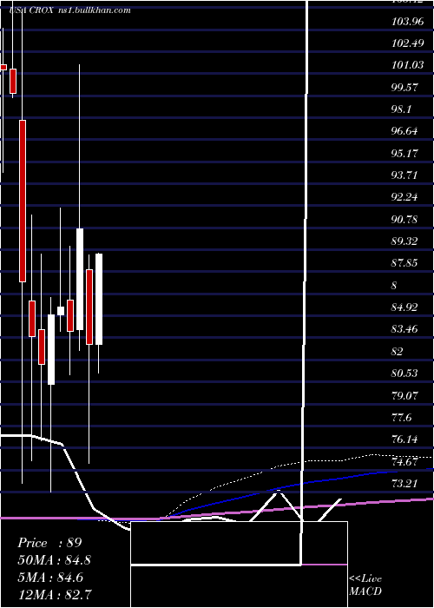Click the Price : 89 readout
The height and width of the screenshot is (608, 434).
pos(49,543)
